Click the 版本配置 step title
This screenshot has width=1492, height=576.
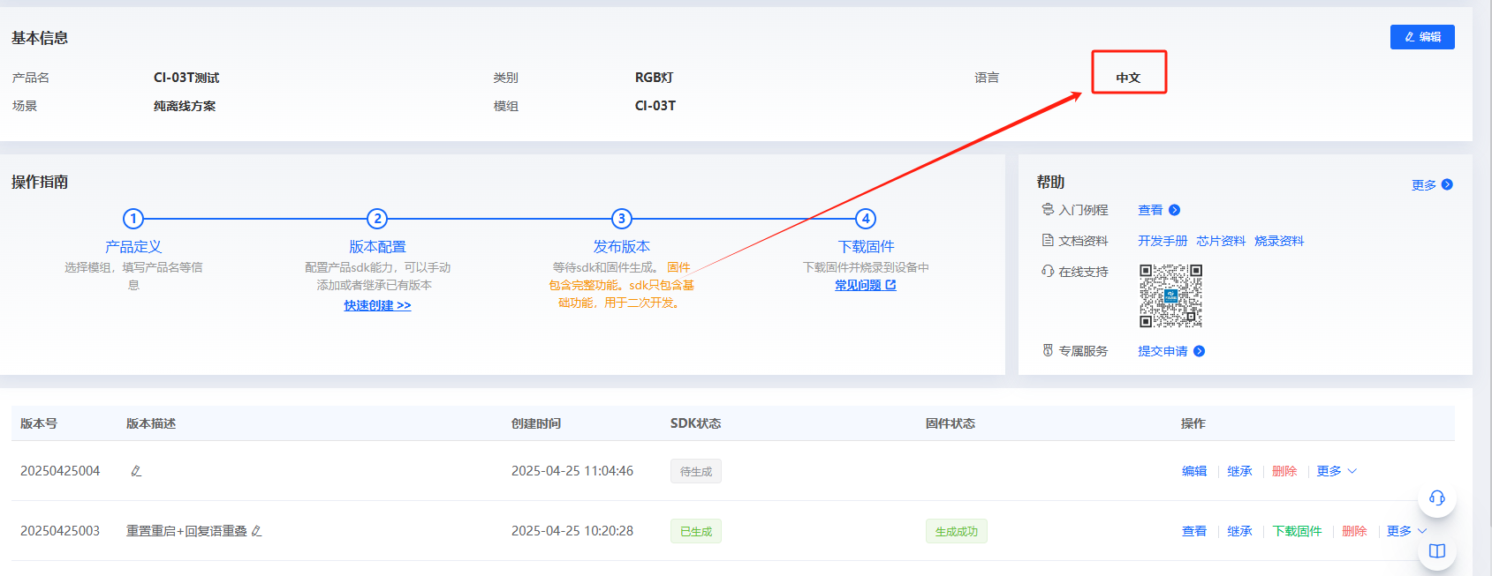377,247
